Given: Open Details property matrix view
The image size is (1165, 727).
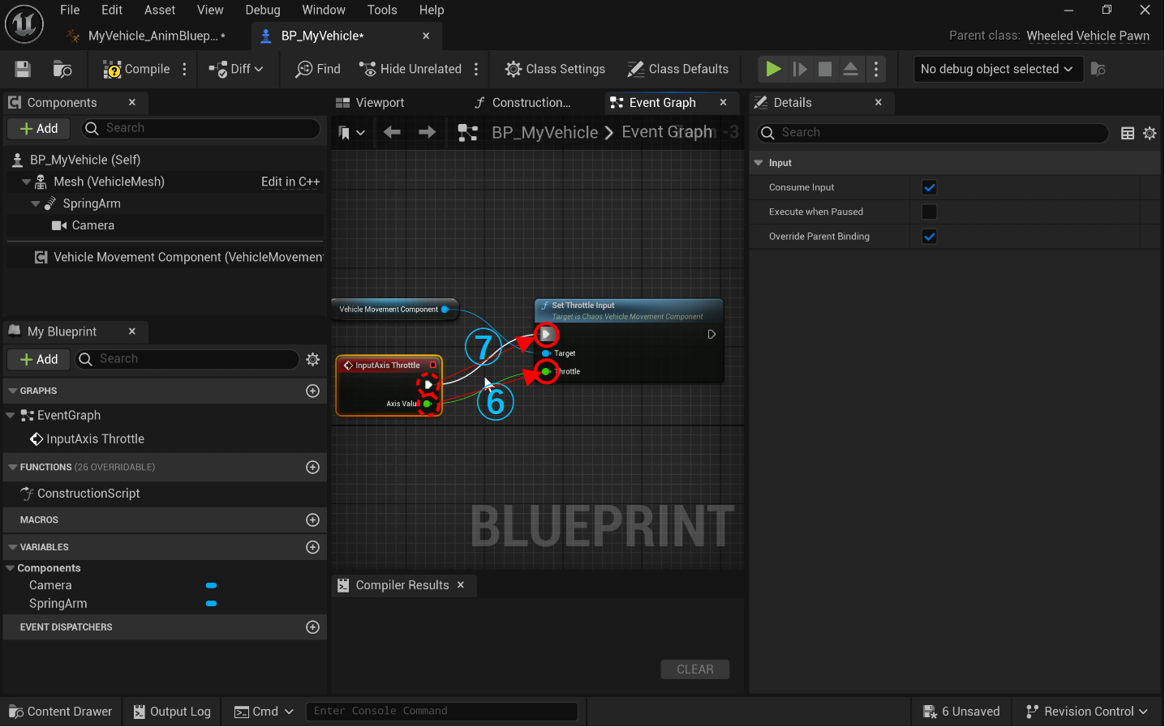Looking at the screenshot, I should tap(1128, 133).
